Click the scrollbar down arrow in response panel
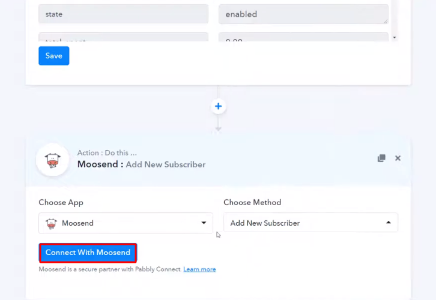Viewport: 436px width, 300px height. [x=395, y=37]
